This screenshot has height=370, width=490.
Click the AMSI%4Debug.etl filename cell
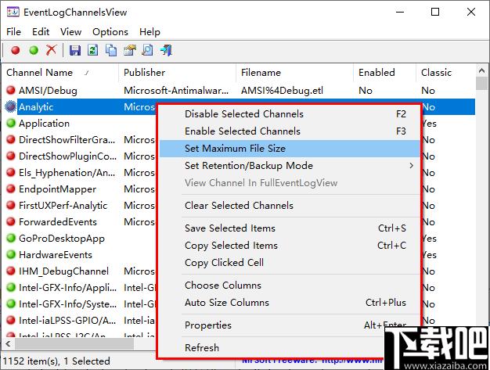coord(282,91)
